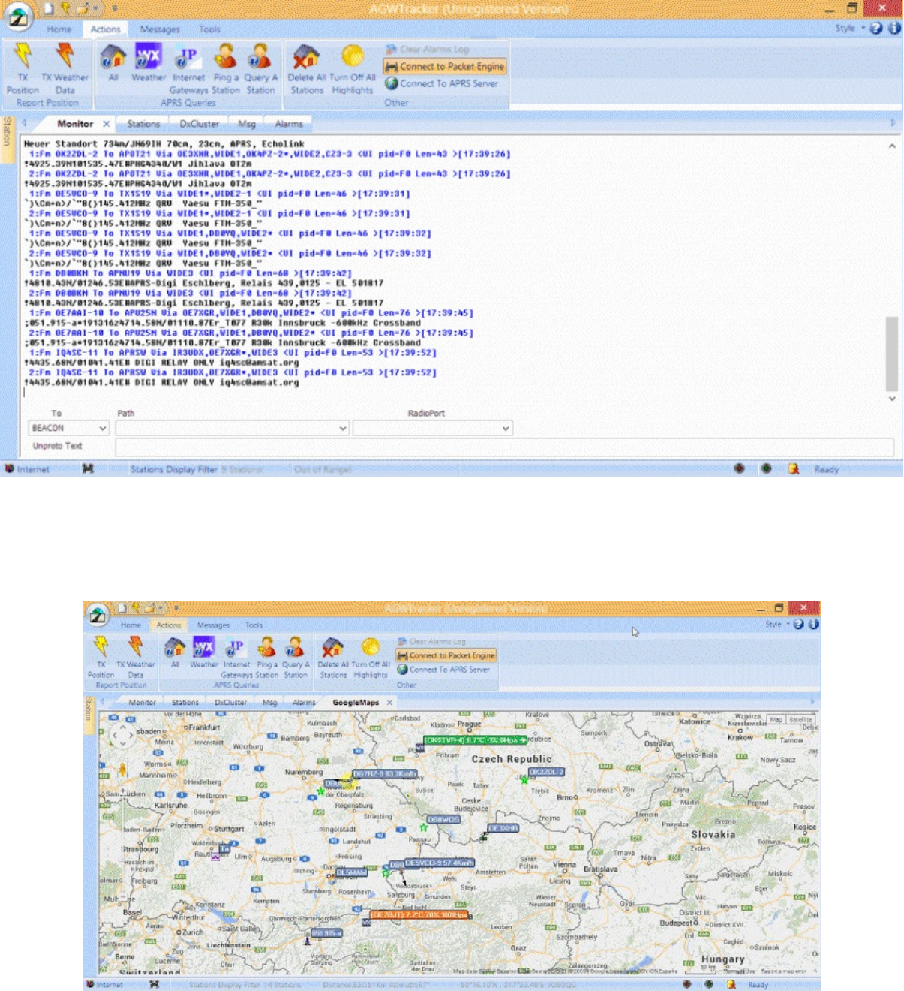
Task: Switch to the Stations tab in top window
Action: (143, 124)
